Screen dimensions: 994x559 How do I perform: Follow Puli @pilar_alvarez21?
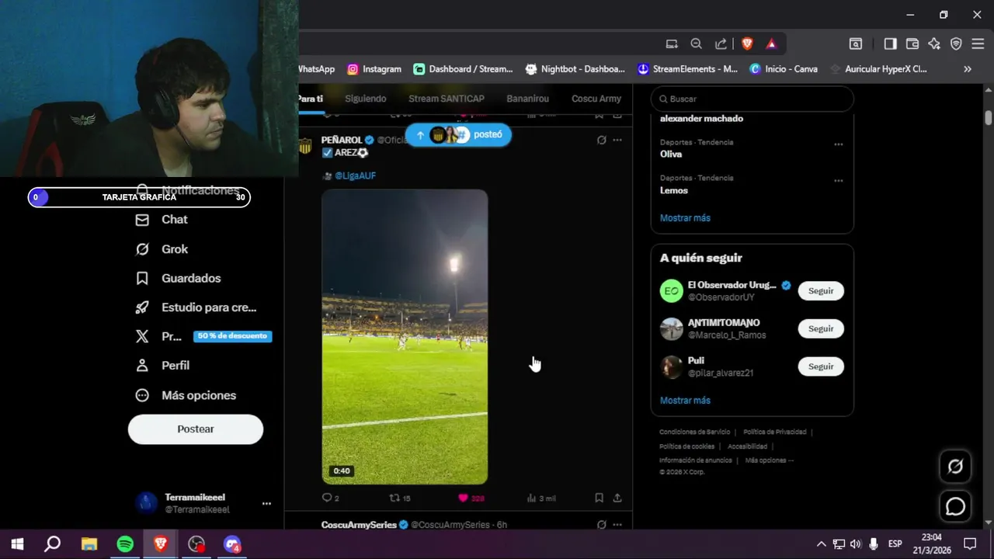coord(821,366)
